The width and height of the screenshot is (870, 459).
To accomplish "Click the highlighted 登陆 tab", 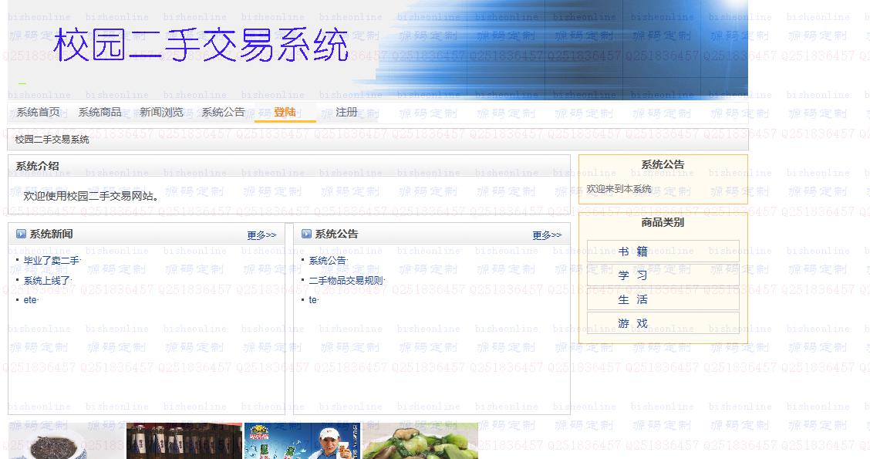I will [285, 112].
